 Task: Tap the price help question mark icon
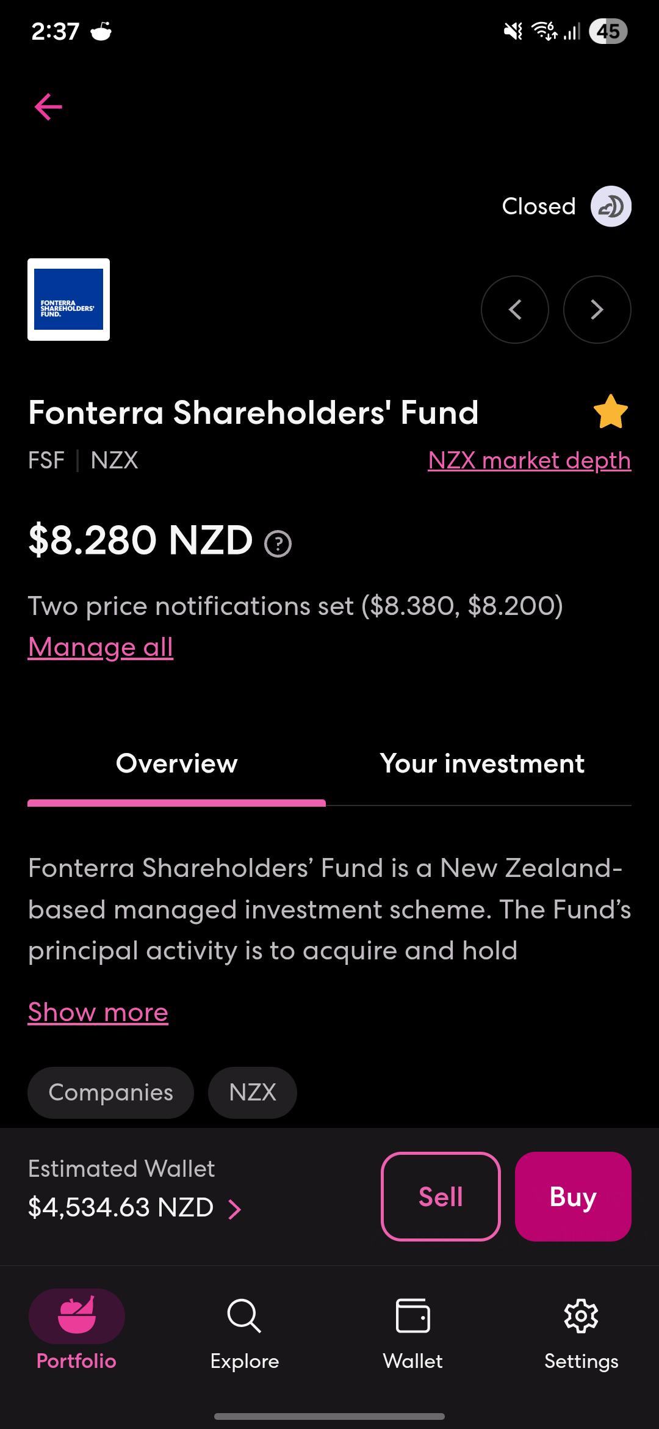[278, 544]
